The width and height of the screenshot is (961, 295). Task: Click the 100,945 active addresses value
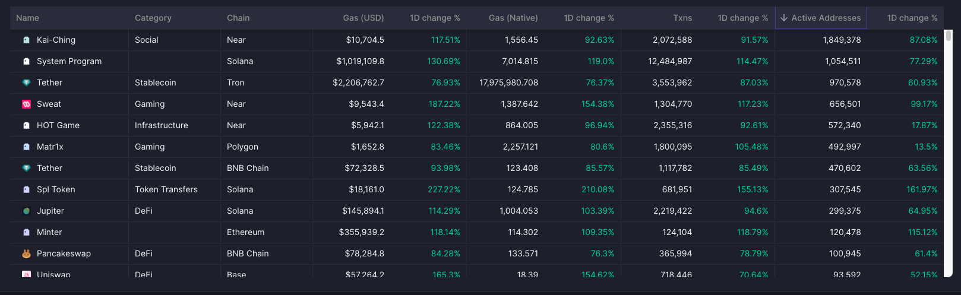click(845, 253)
